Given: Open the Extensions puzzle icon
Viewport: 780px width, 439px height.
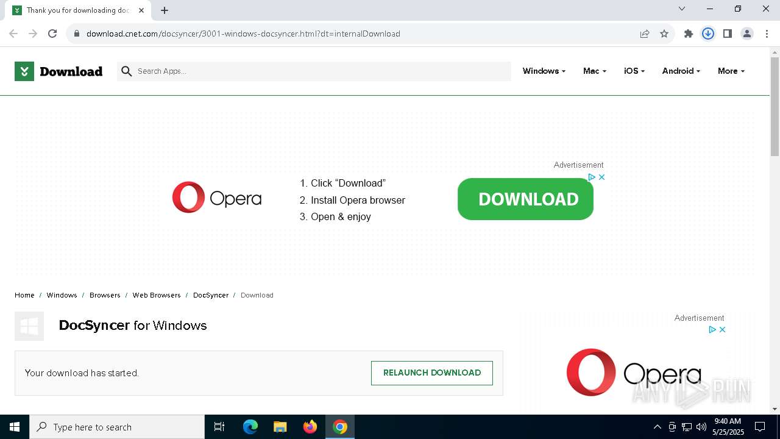Looking at the screenshot, I should pos(689,34).
